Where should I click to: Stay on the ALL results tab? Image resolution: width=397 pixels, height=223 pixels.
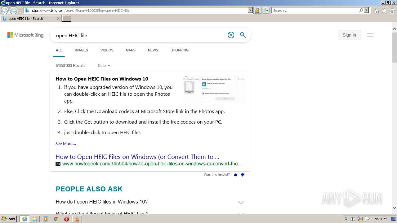(x=59, y=50)
